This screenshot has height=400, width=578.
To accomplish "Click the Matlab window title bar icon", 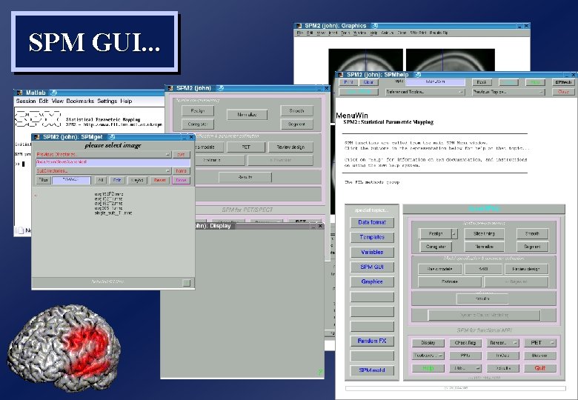I will point(20,93).
